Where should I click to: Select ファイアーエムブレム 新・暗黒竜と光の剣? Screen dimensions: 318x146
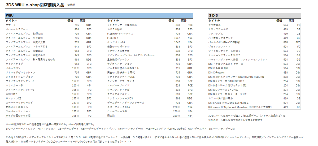pos(31,59)
